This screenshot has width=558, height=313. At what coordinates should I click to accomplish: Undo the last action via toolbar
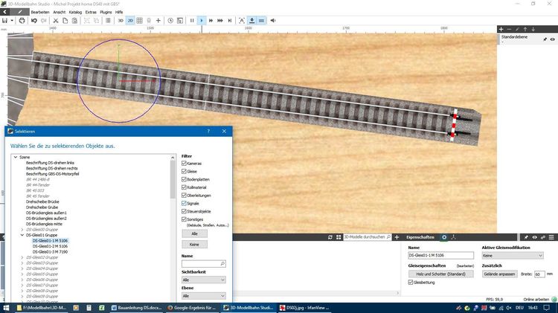click(34, 21)
